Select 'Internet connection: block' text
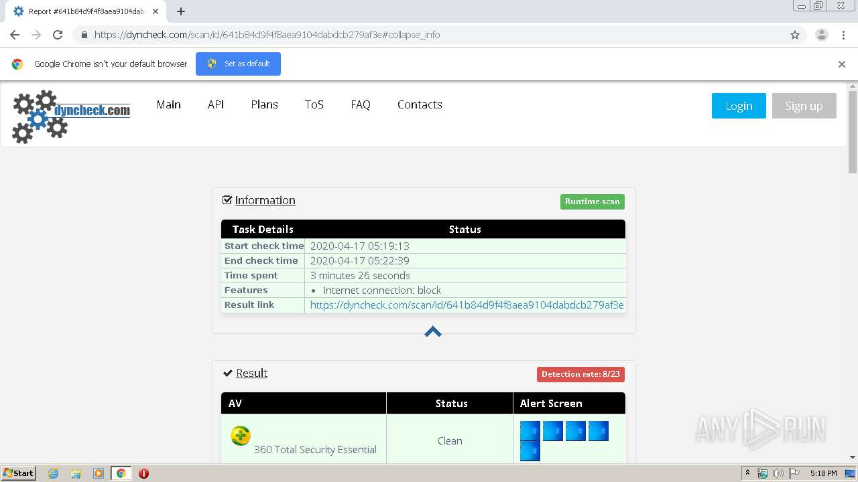Viewport: 858px width, 482px height. [x=382, y=290]
